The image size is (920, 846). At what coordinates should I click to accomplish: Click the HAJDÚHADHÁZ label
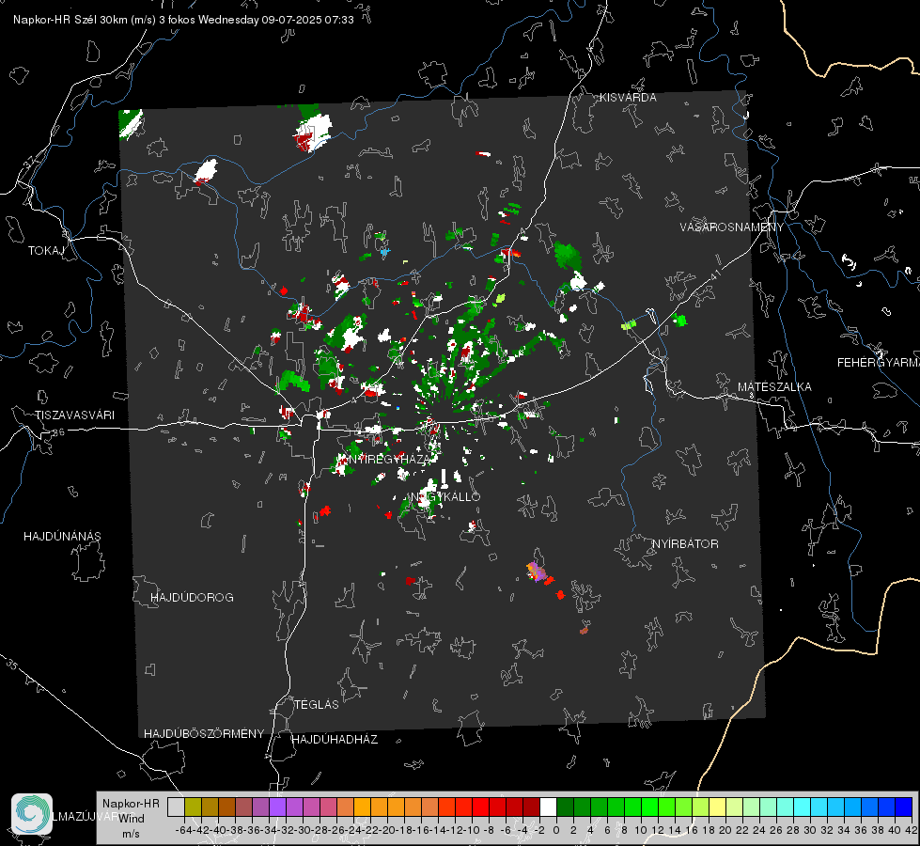[335, 740]
